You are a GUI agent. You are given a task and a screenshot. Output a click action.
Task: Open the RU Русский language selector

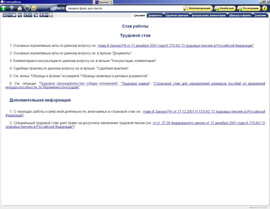coord(102,2)
